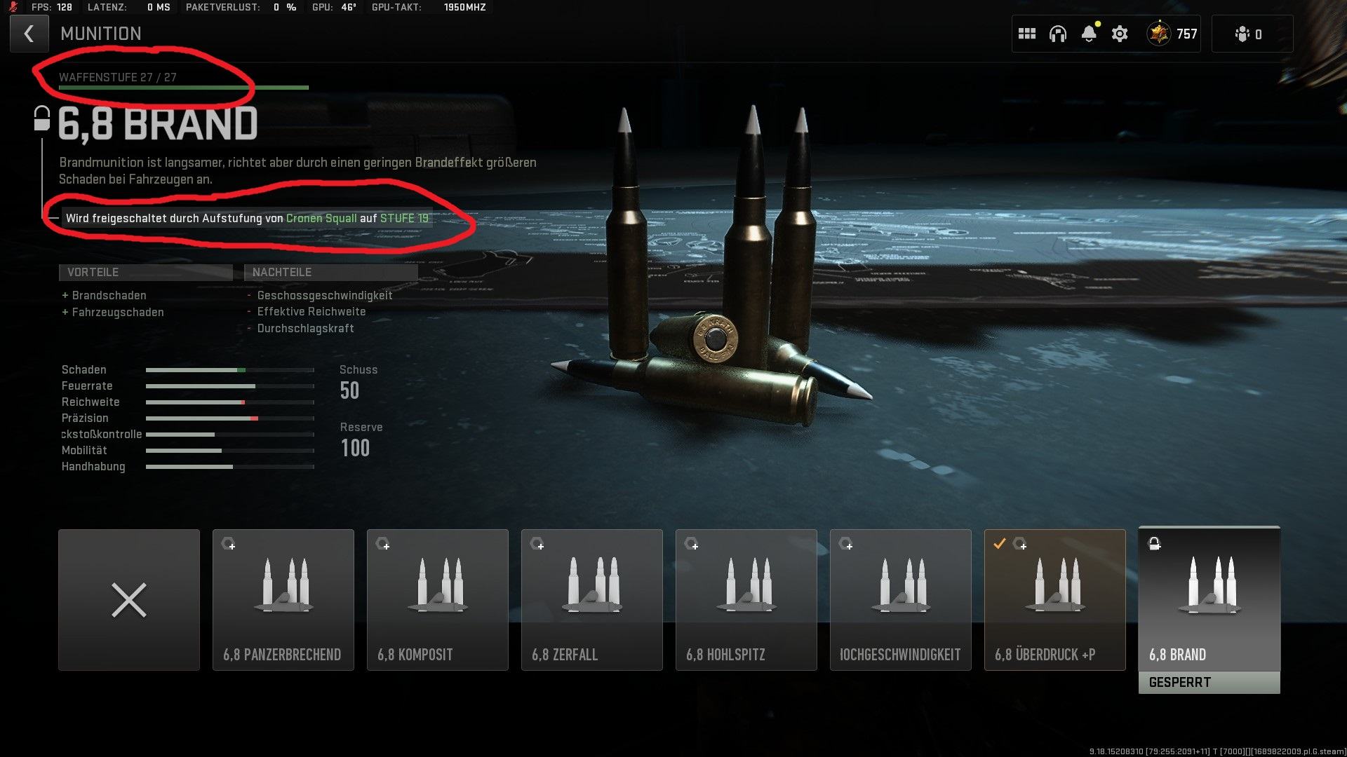Image resolution: width=1347 pixels, height=757 pixels.
Task: Click the Reserve 100 value
Action: (355, 448)
